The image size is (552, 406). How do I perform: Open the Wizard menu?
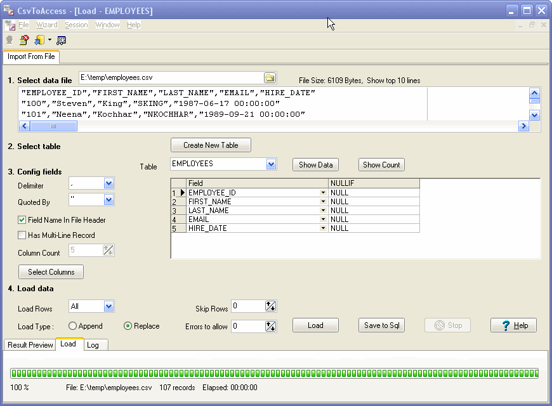tap(46, 25)
